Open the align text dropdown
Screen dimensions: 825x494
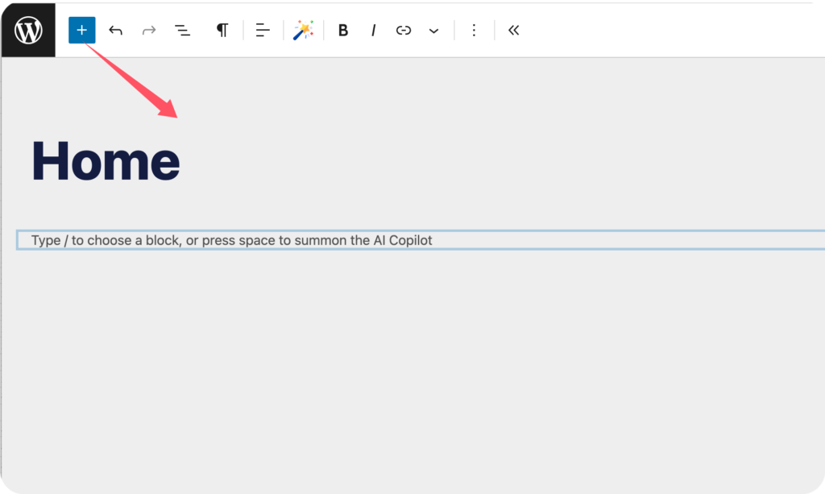(x=263, y=31)
